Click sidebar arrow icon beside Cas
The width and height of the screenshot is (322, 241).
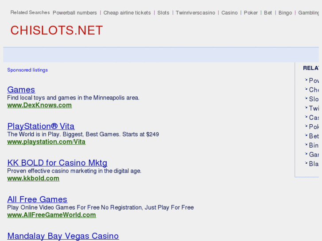(306, 116)
